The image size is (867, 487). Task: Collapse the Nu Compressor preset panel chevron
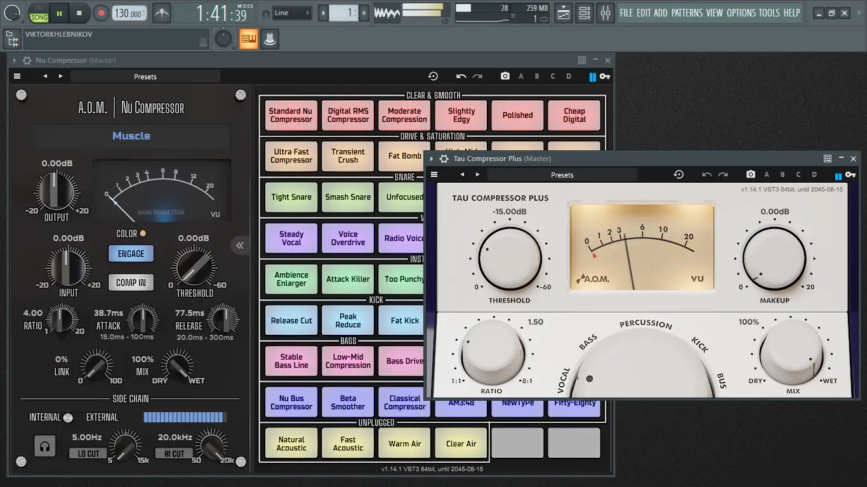coord(240,245)
